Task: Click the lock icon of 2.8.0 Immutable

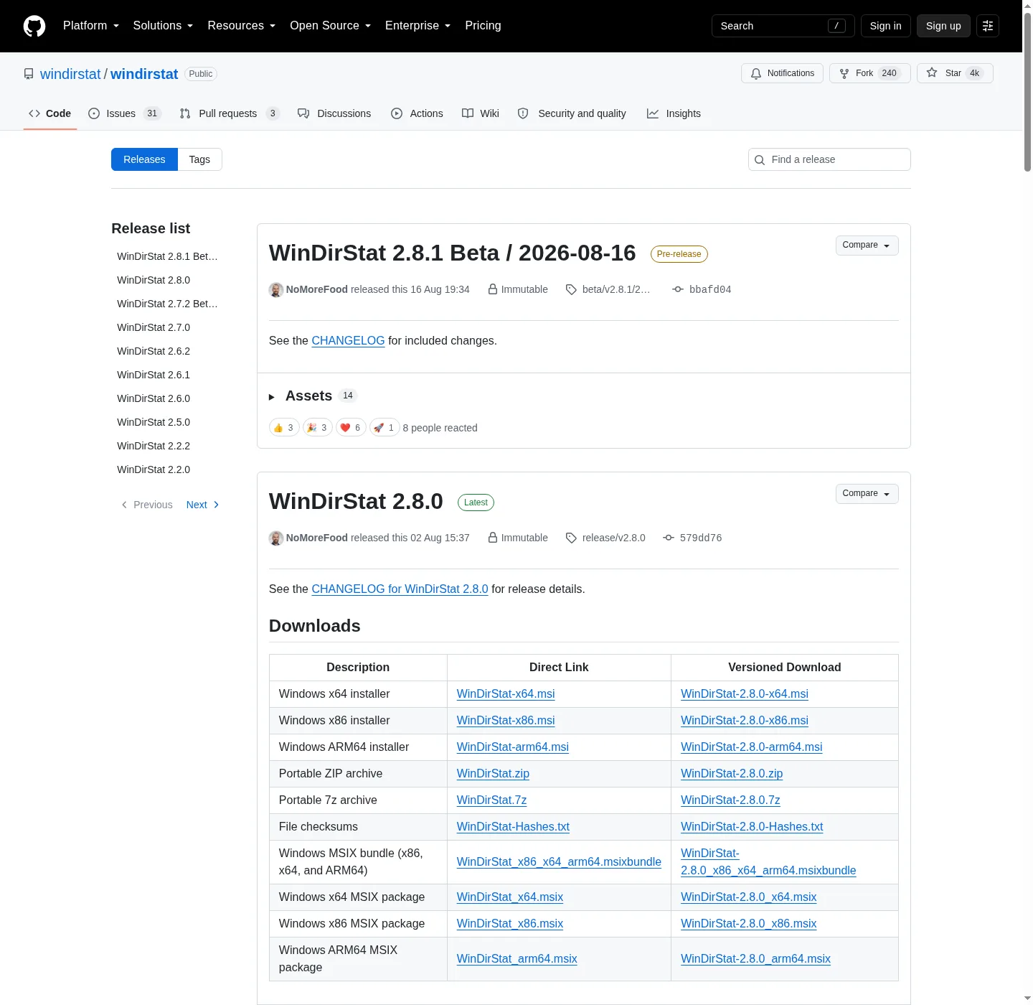Action: point(493,538)
